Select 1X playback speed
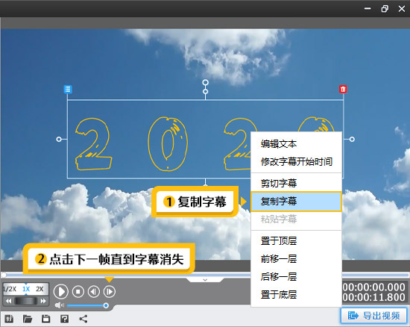 (x=26, y=289)
